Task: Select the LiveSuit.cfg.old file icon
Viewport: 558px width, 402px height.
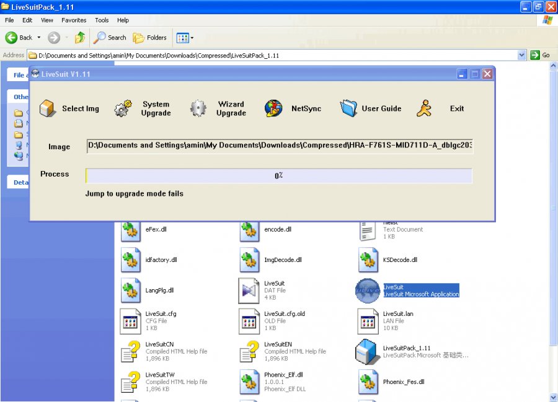Action: (249, 321)
